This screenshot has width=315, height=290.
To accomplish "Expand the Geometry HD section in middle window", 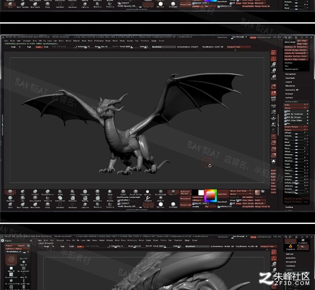I will tap(292, 90).
